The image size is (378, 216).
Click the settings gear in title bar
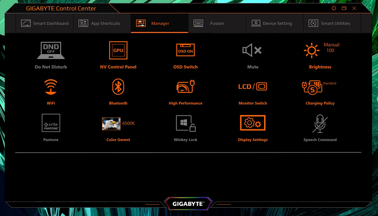click(333, 8)
